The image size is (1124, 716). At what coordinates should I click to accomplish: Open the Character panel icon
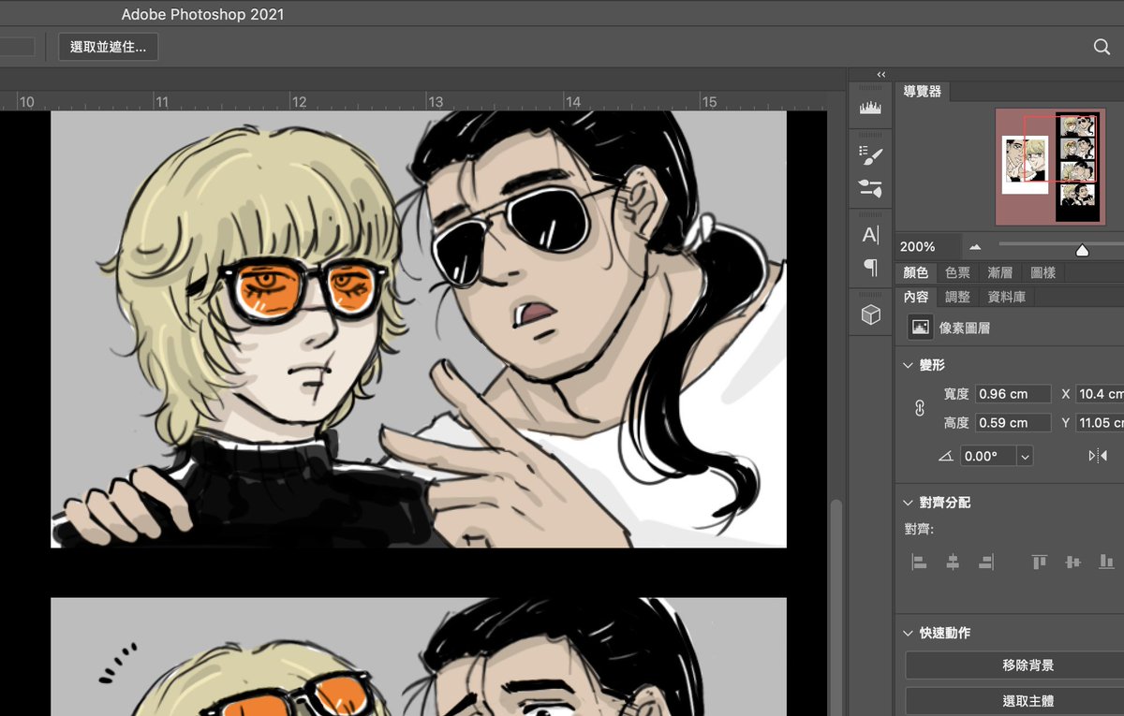click(870, 235)
